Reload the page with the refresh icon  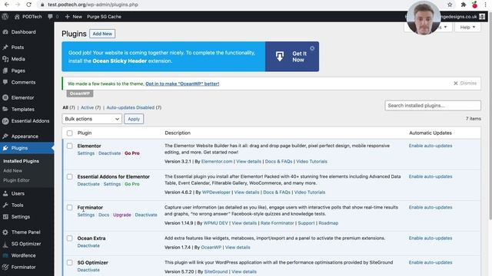point(28,5)
